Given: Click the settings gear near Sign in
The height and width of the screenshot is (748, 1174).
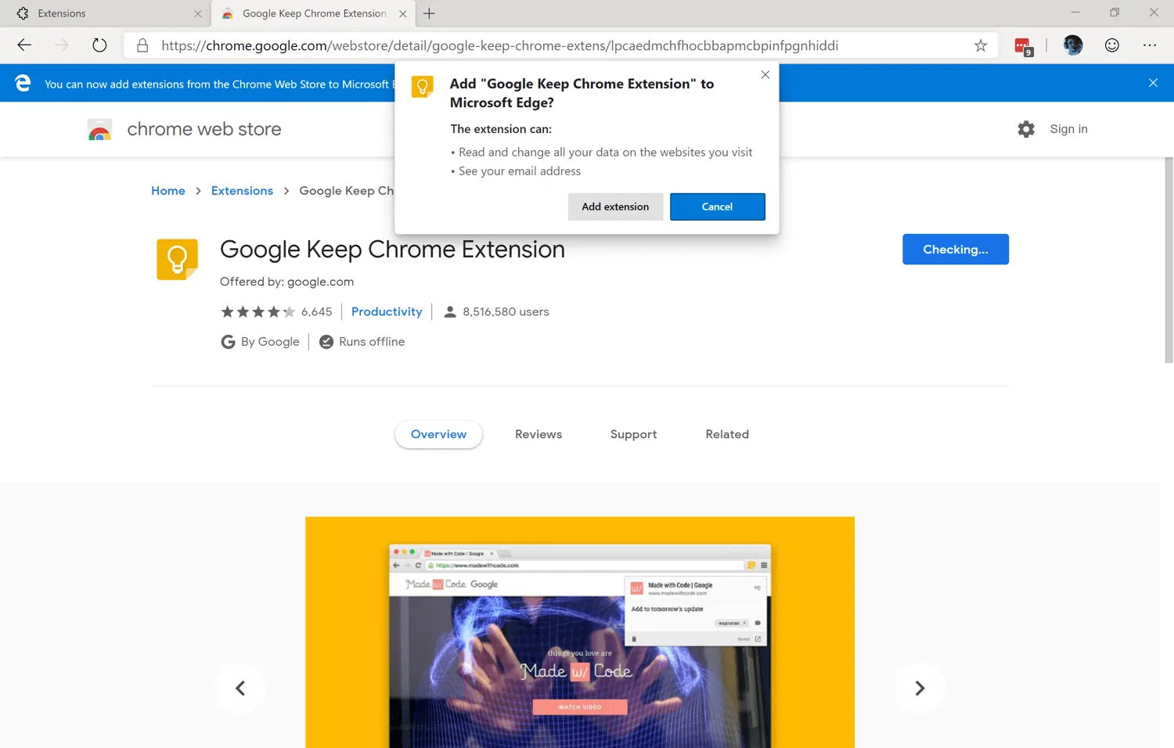Looking at the screenshot, I should (x=1025, y=129).
